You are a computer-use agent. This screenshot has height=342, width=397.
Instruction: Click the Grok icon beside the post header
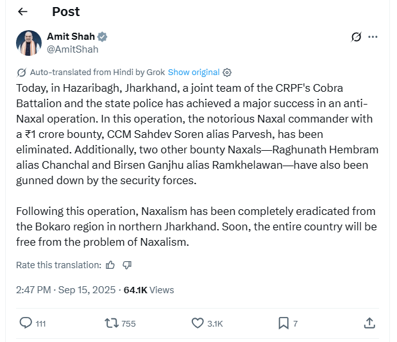tap(357, 37)
